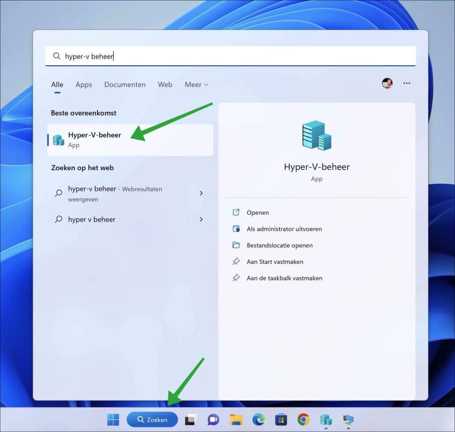Choose Als administrator uitvoeren

[x=284, y=229]
